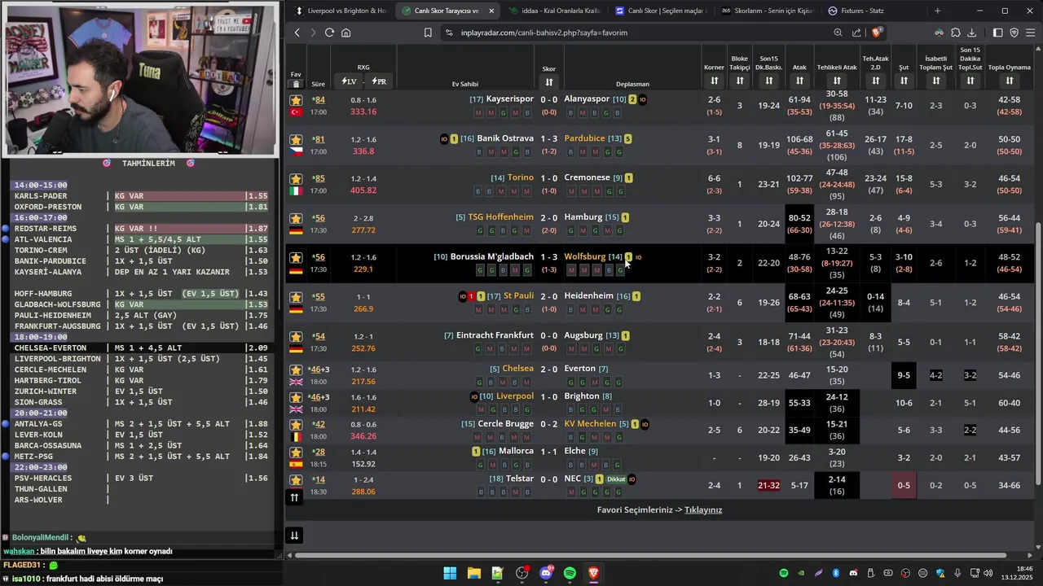1043x586 pixels.
Task: Click the zoom magnifier in the address bar
Action: click(x=838, y=33)
